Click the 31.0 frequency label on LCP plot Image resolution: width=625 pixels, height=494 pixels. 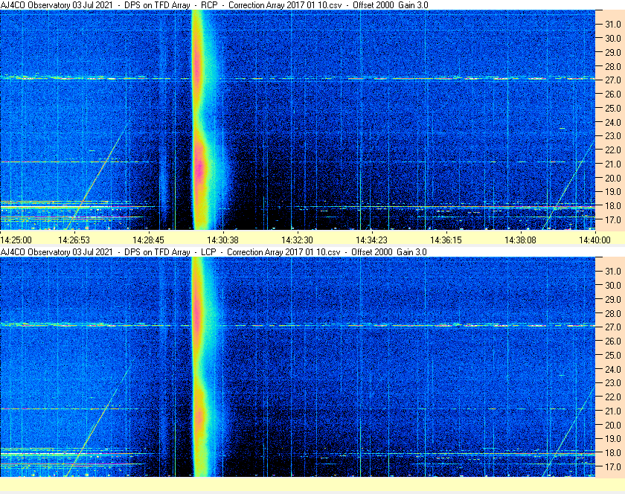(613, 272)
